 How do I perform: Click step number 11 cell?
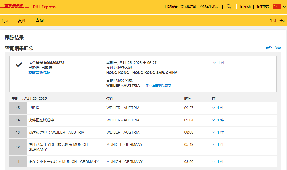click(x=18, y=162)
